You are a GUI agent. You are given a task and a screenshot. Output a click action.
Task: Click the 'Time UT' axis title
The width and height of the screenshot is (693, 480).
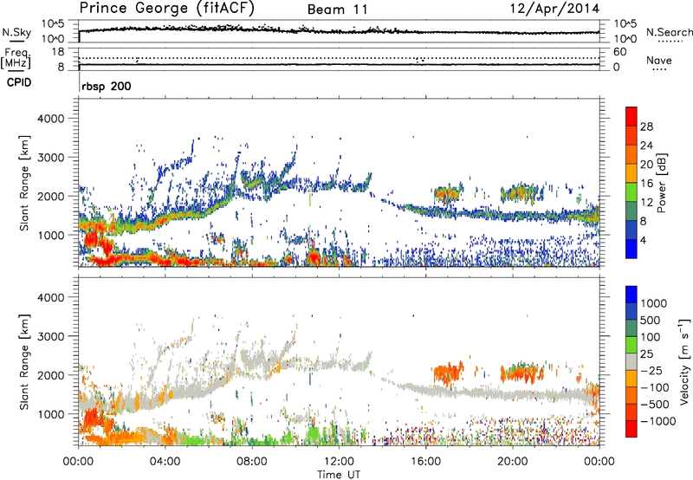coord(339,475)
